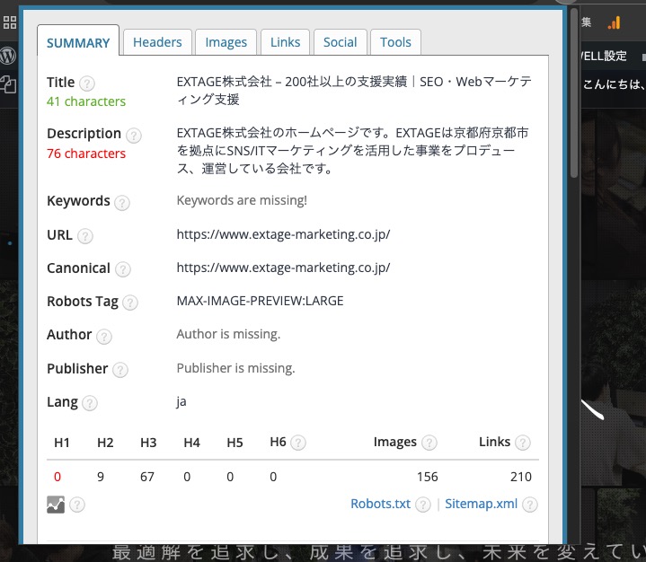The height and width of the screenshot is (562, 646).
Task: Click the orange analytics bar chart icon
Action: [x=614, y=22]
